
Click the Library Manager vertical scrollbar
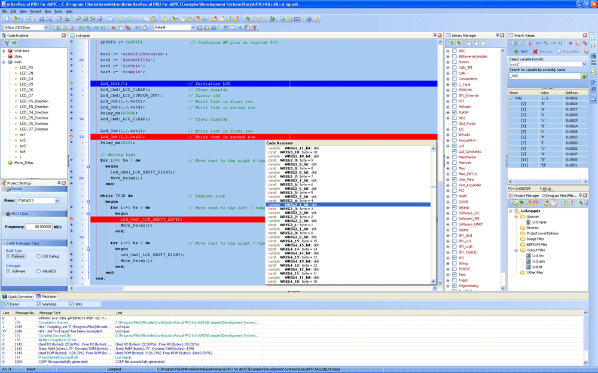point(502,169)
